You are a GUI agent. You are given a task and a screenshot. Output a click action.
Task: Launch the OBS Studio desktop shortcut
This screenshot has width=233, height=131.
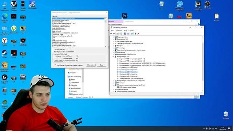[207, 5]
